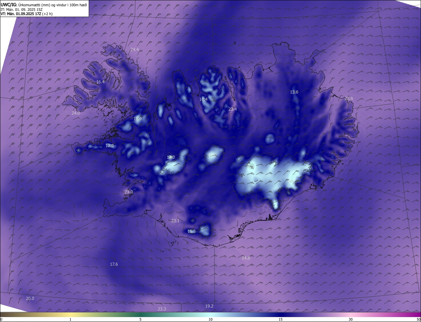Click the 14.0 value label
The height and width of the screenshot is (322, 421).
[171, 158]
